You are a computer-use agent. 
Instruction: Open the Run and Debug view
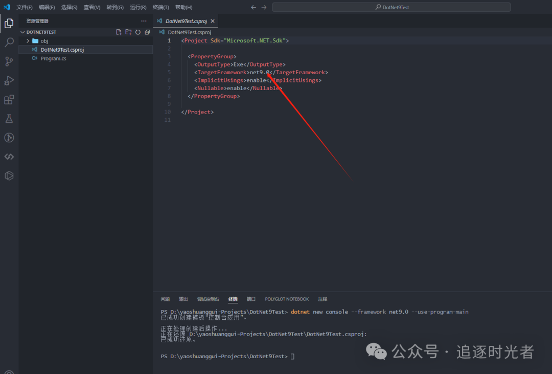coord(9,80)
